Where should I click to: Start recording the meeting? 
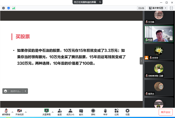point(93,112)
